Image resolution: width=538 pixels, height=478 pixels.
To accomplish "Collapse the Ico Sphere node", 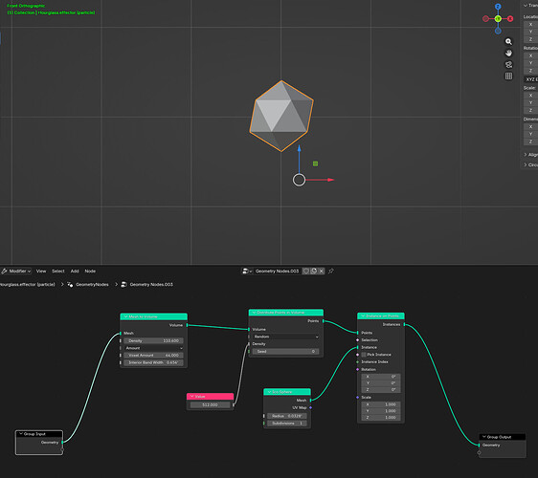I will point(269,392).
